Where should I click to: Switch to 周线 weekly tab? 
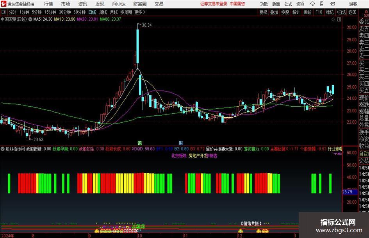[x=103, y=12]
